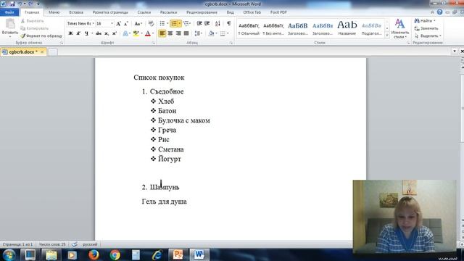The height and width of the screenshot is (261, 464).
Task: Apply paragraph shading fill
Action: [211, 33]
